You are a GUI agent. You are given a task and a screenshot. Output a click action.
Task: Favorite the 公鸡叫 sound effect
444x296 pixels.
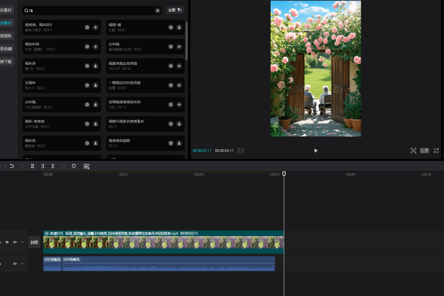[x=87, y=85]
